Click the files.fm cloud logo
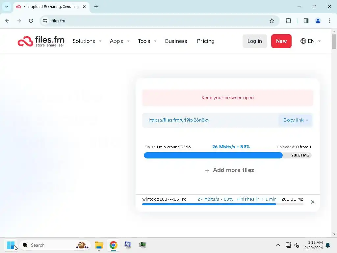 click(x=41, y=41)
